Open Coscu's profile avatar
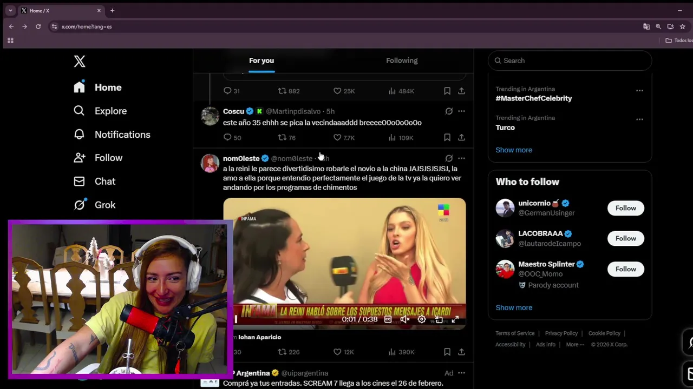The image size is (693, 389). tap(210, 116)
